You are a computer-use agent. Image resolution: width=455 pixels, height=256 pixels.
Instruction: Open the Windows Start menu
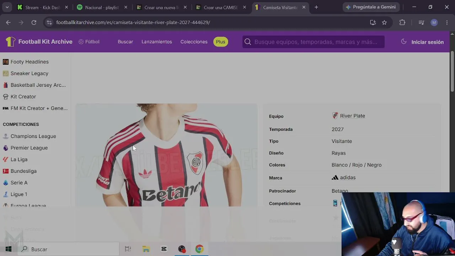(x=9, y=249)
